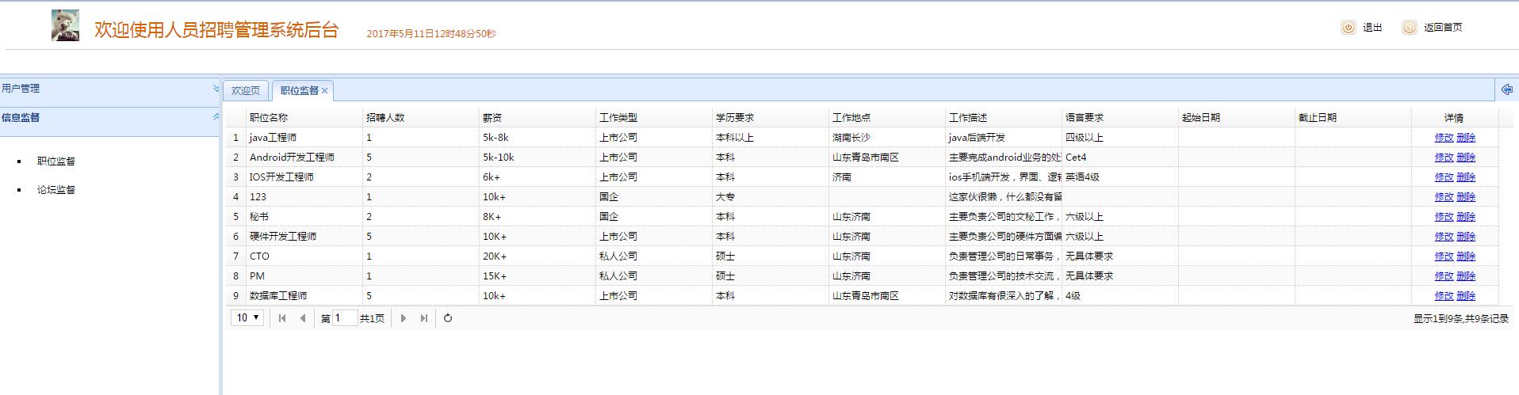The height and width of the screenshot is (395, 1519).
Task: Go to last page of table
Action: 424,318
